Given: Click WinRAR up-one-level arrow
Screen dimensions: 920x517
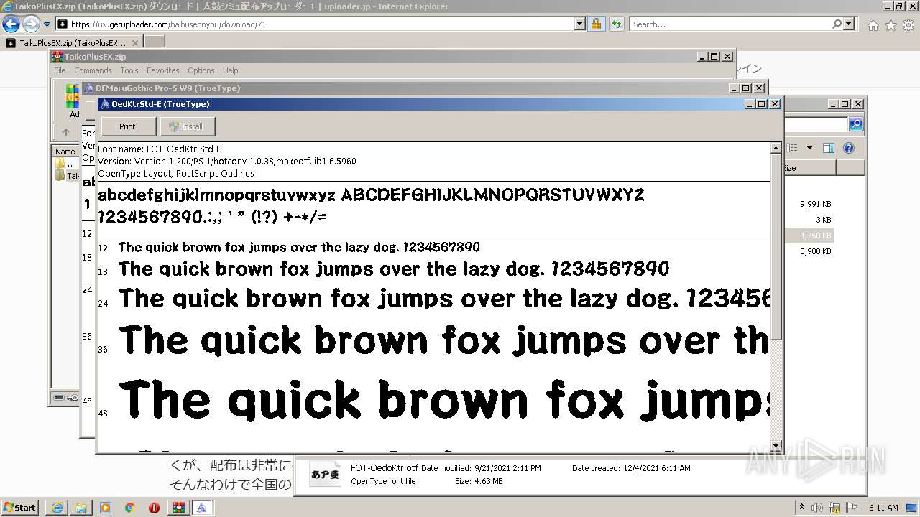Looking at the screenshot, I should (66, 132).
